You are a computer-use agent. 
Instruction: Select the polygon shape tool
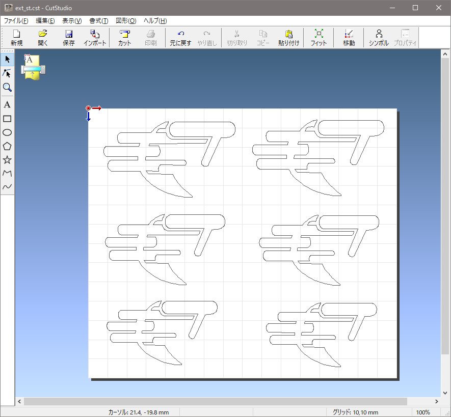coord(7,146)
